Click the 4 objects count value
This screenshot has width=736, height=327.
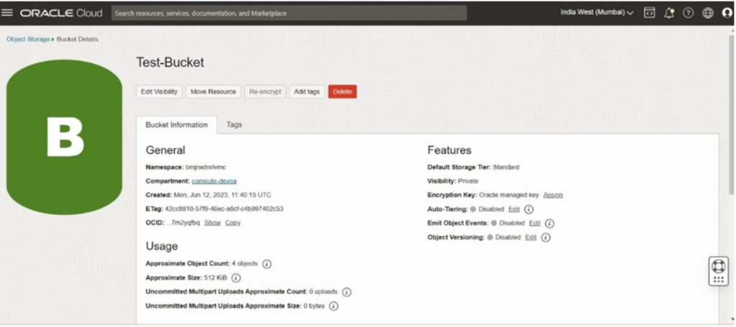tap(244, 264)
